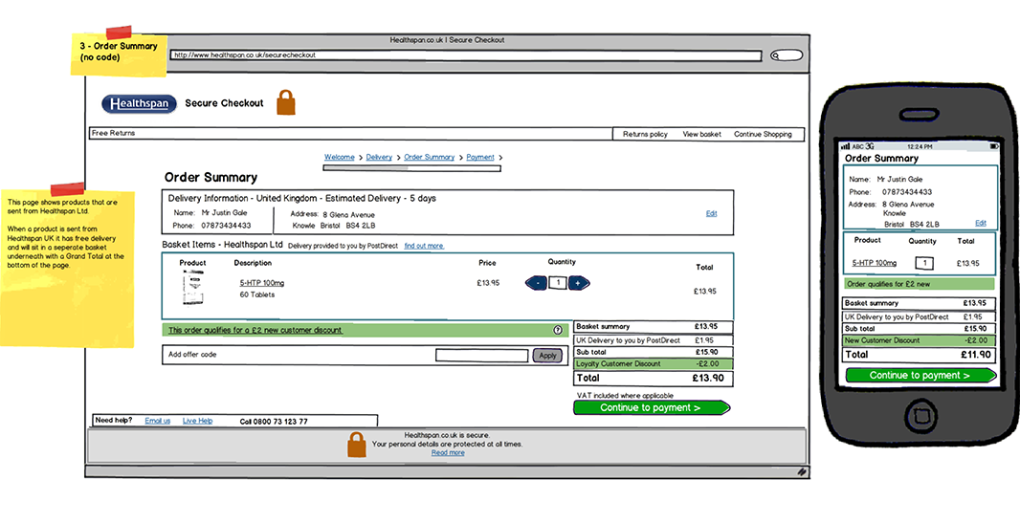
Task: Click the desktop UK Delivery by PostDirect row
Action: click(x=654, y=340)
